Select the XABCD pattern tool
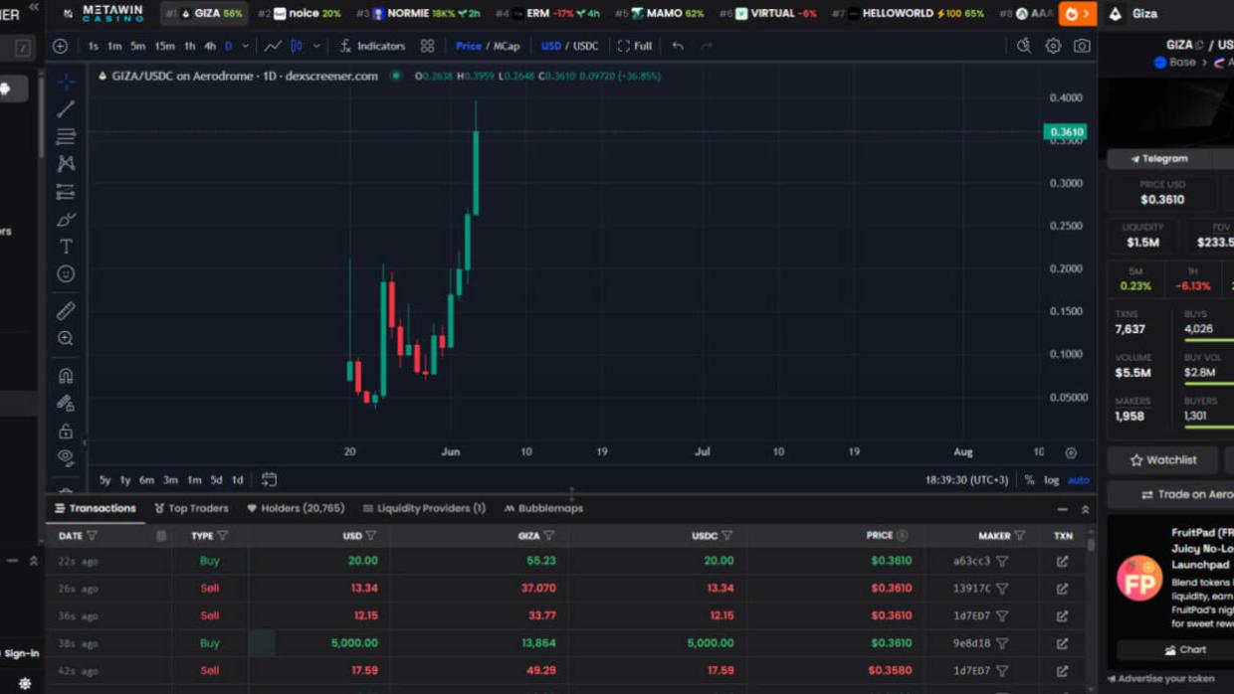Image resolution: width=1234 pixels, height=694 pixels. 66,163
